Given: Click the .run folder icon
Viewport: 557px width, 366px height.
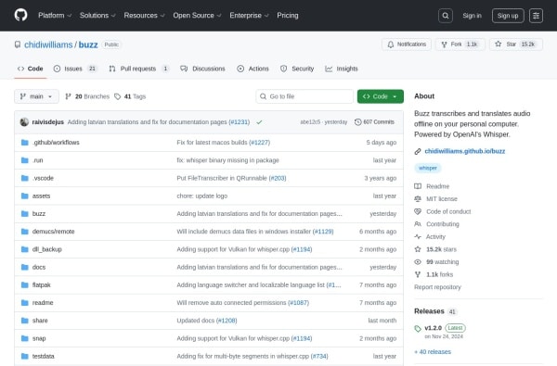Looking at the screenshot, I should click(24, 160).
